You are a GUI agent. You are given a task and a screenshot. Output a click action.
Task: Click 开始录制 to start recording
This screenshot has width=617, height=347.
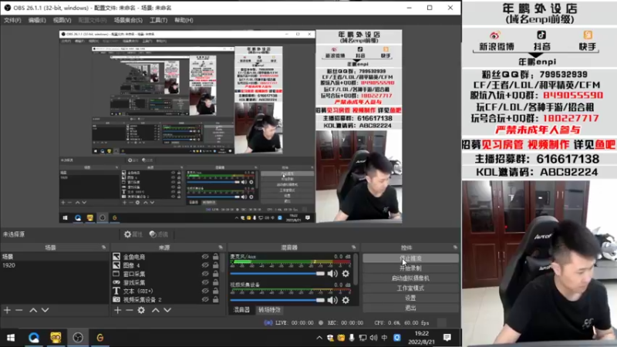point(410,268)
